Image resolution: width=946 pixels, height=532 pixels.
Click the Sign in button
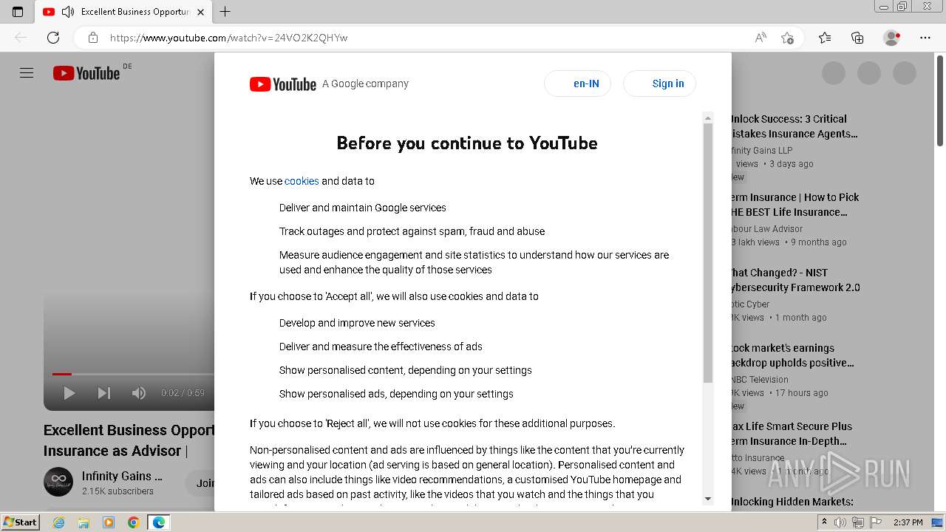[x=659, y=83]
